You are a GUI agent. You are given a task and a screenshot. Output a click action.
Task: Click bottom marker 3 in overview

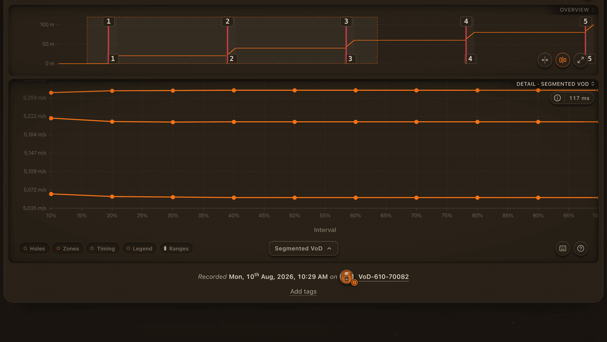click(x=350, y=59)
